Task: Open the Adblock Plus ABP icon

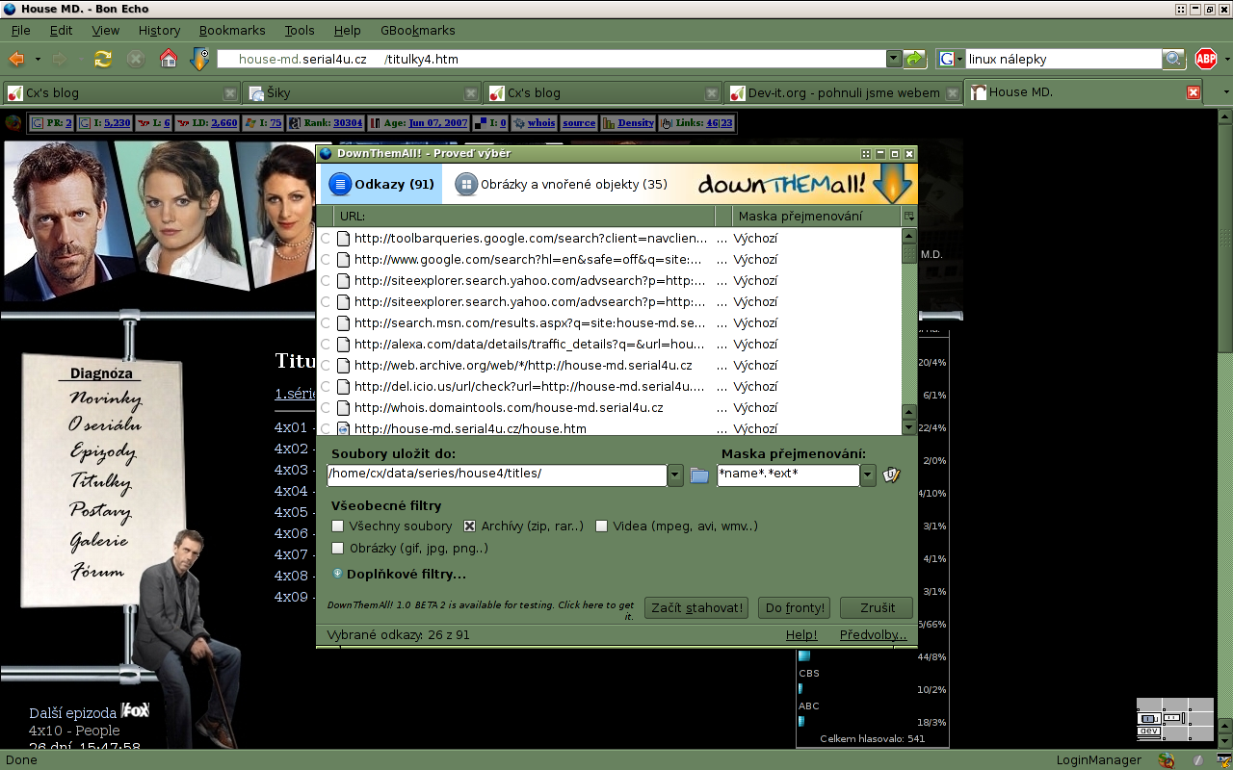Action: coord(1206,59)
